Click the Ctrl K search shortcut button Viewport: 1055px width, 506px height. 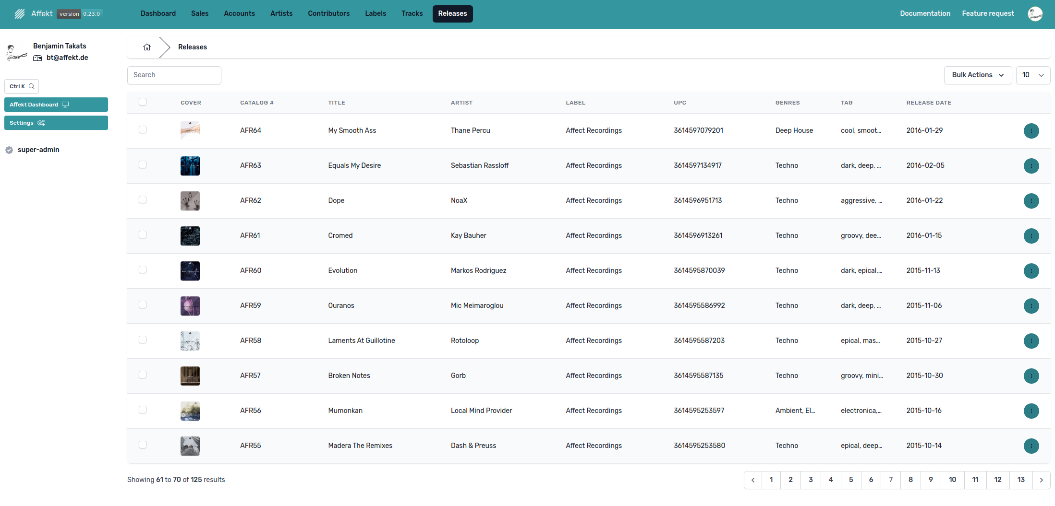click(x=21, y=86)
